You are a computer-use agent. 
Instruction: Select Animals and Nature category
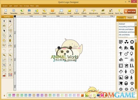[x=126, y=29]
